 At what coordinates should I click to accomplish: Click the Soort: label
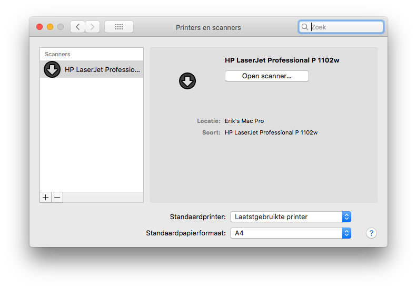(x=212, y=132)
